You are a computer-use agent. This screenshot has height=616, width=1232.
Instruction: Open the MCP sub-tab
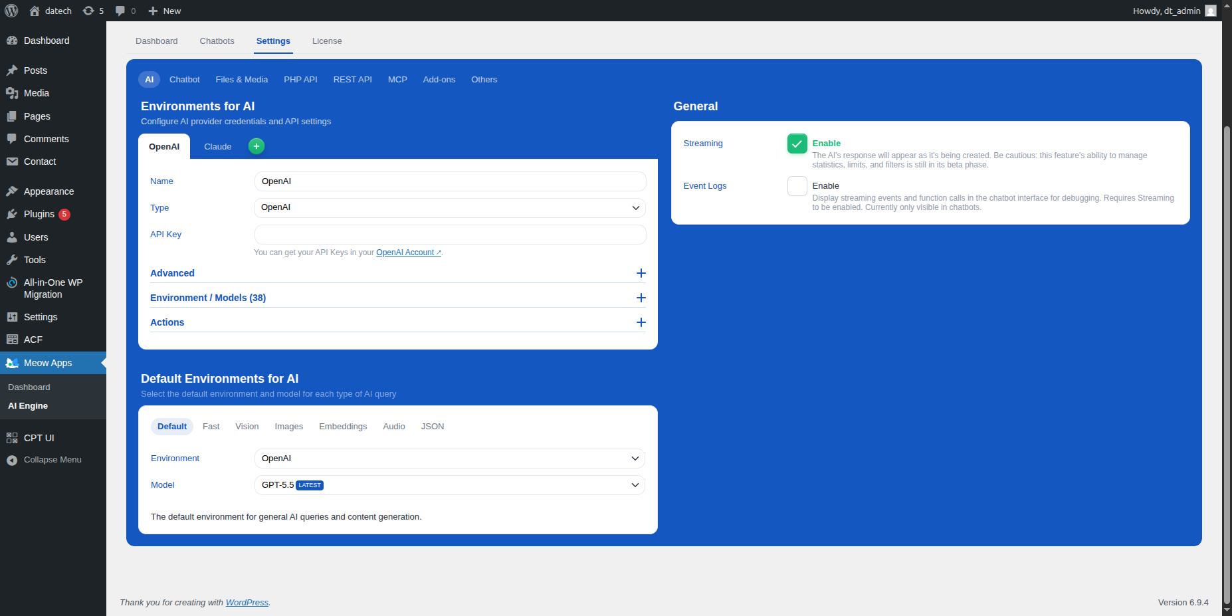click(398, 80)
